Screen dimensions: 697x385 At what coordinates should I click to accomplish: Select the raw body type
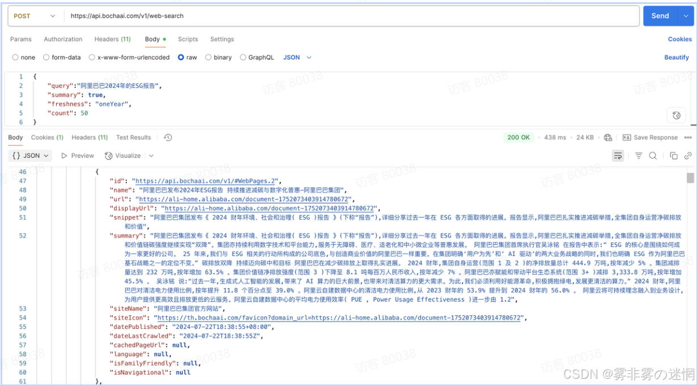coord(188,57)
